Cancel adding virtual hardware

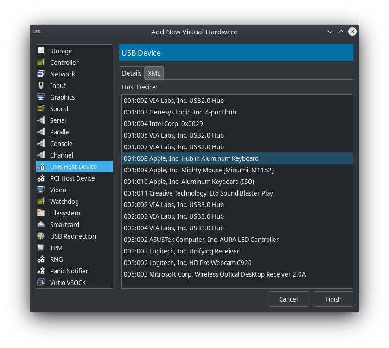[288, 299]
